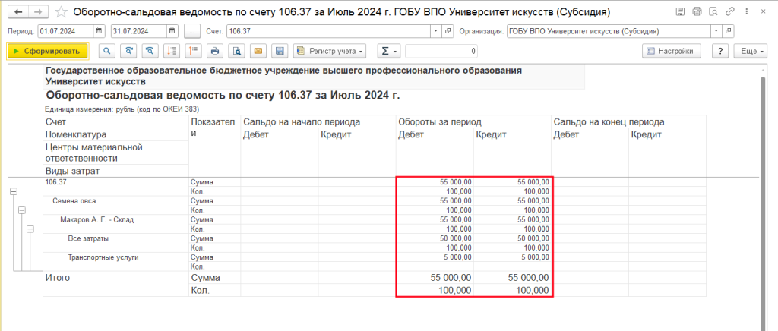Save report using toolbar floppy disk icon

(x=280, y=51)
